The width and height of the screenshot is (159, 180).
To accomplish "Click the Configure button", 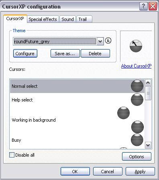I will click(x=25, y=54).
